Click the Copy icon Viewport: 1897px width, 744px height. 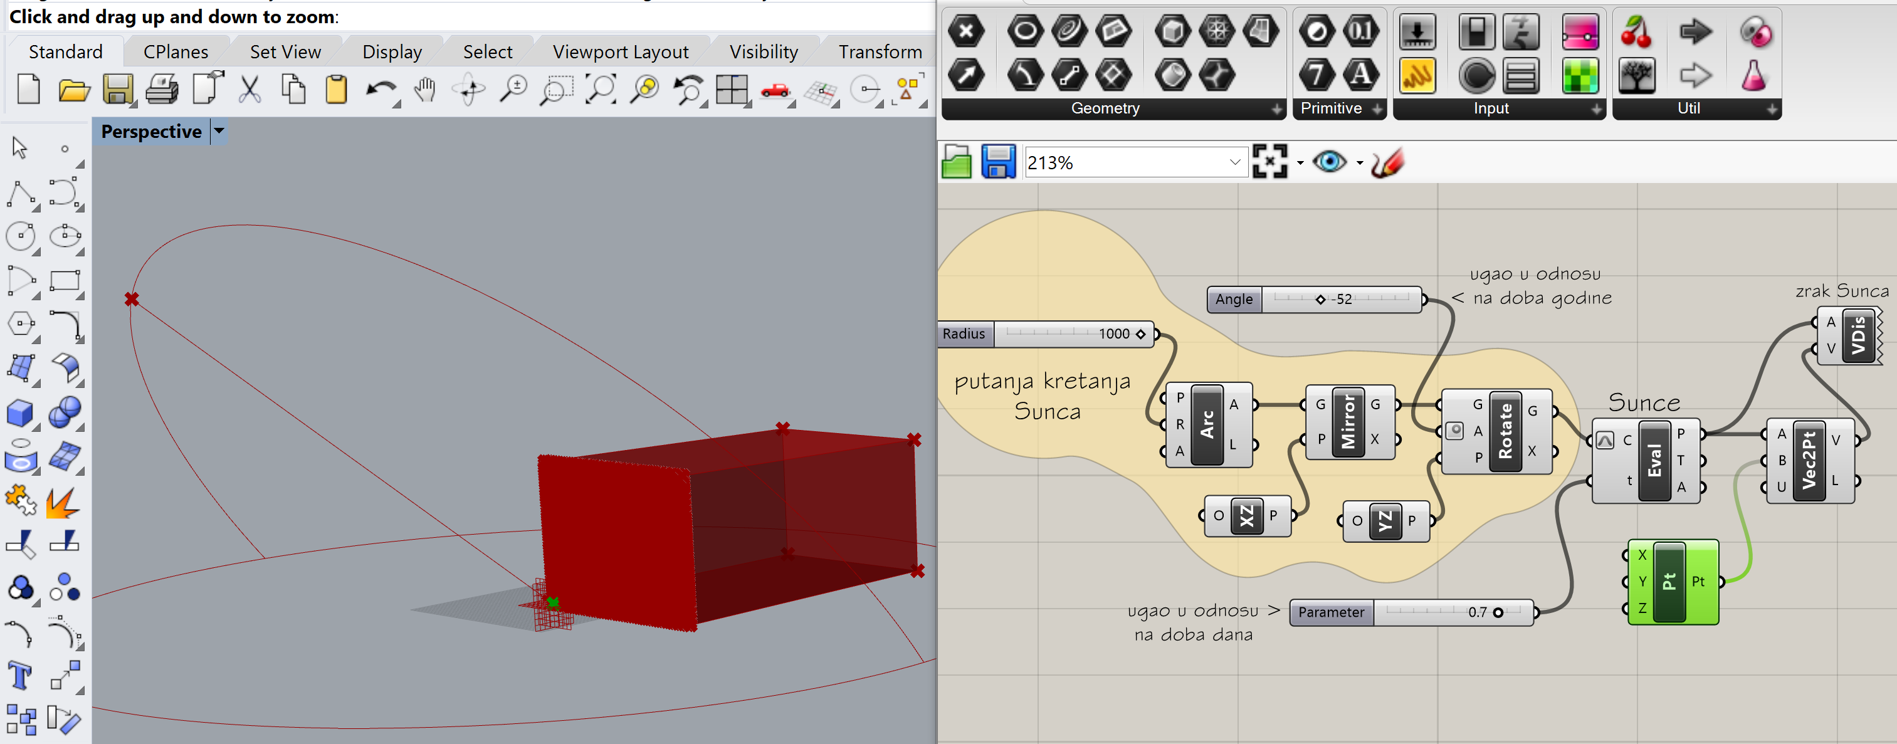[x=294, y=90]
